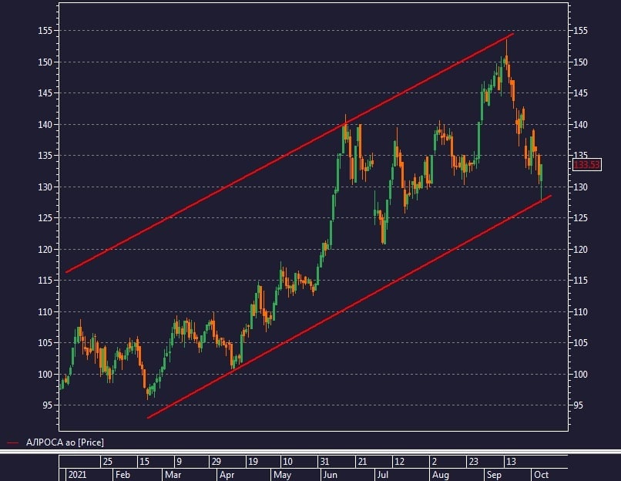Click the 155 label on left price axis
Viewport: 621px width, 481px height.
coord(45,31)
